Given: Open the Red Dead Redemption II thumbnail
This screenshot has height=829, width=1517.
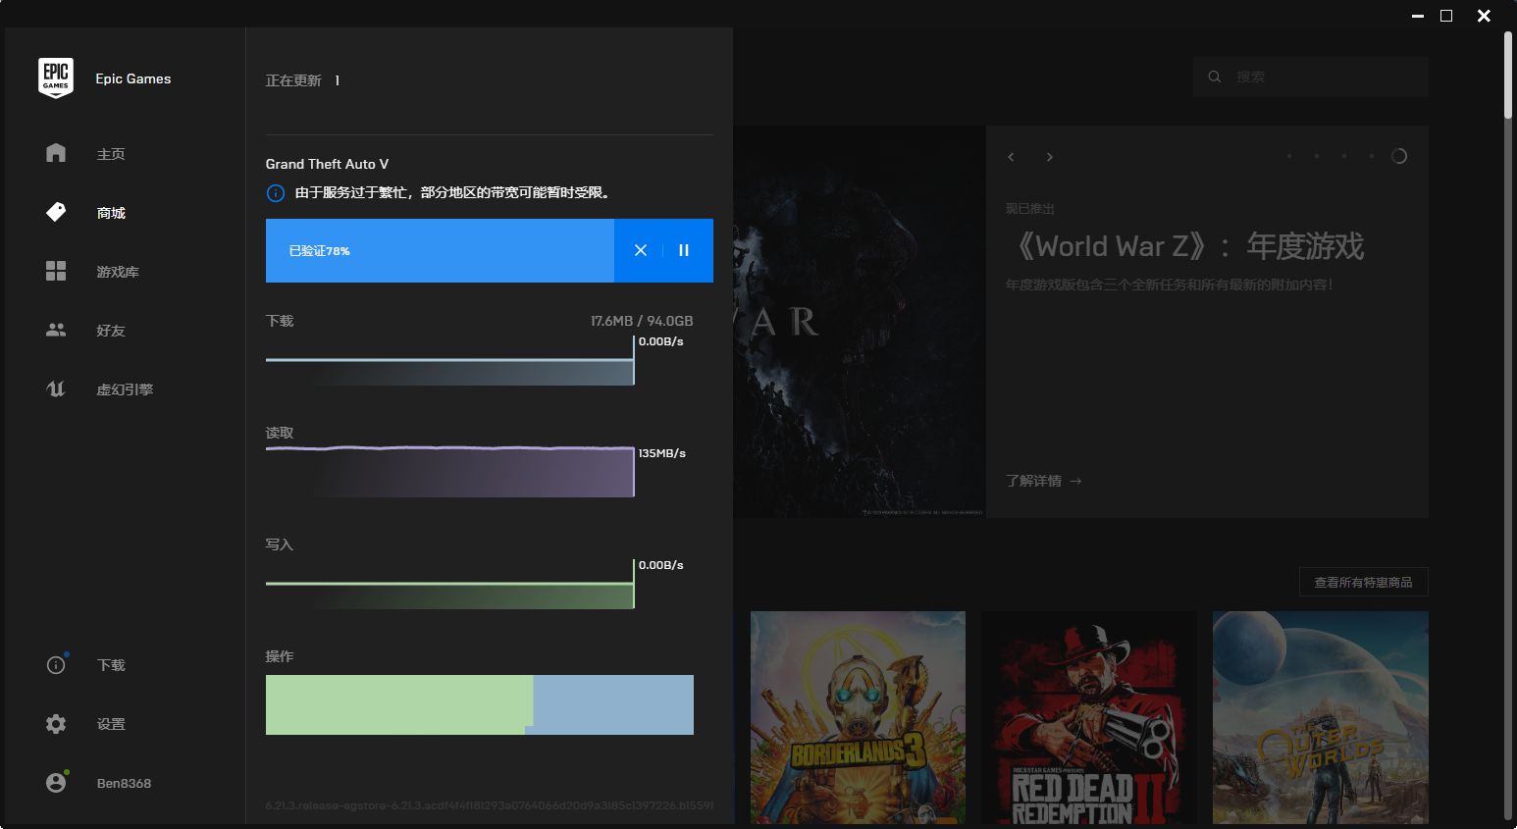Looking at the screenshot, I should point(1089,717).
